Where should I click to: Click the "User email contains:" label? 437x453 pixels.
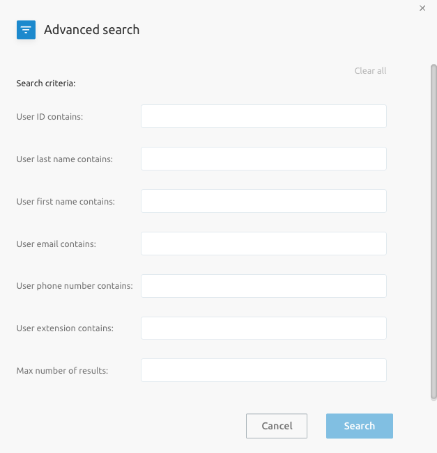pyautogui.click(x=56, y=244)
